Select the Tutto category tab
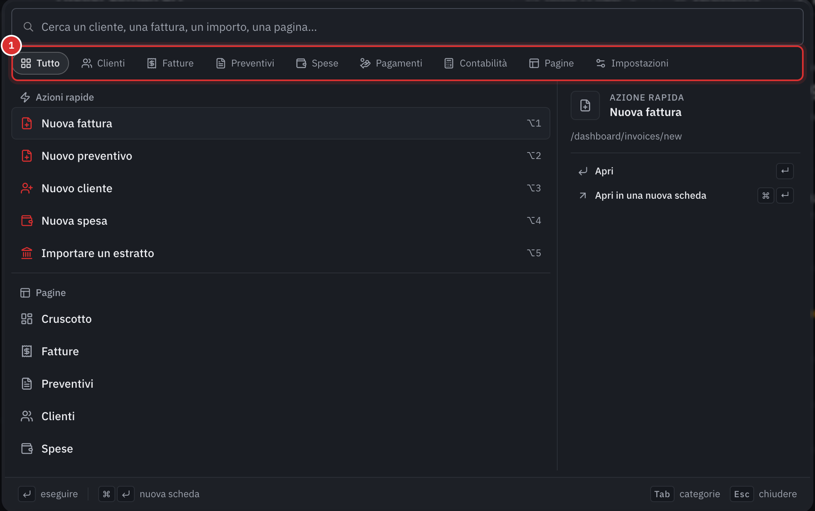 40,63
